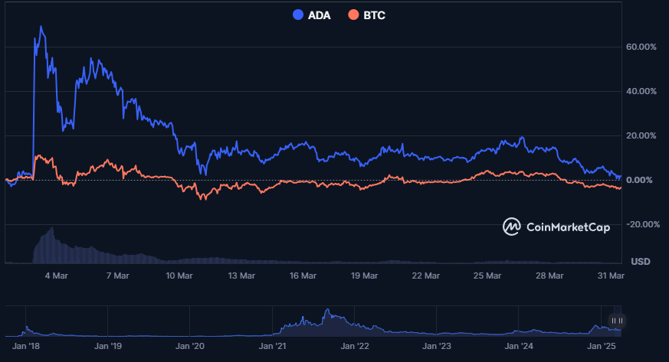Viewport: 669px width, 362px height.
Task: Click the 16 Mar date label
Action: point(303,276)
